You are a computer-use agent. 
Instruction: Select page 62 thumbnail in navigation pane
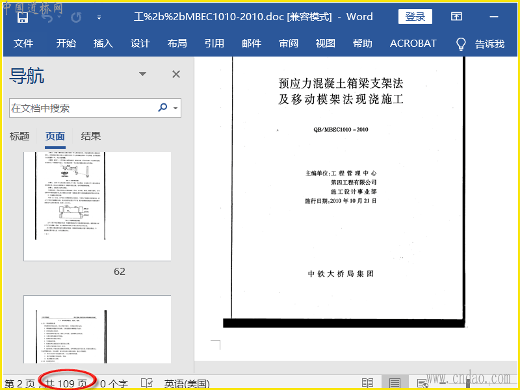tap(97, 206)
